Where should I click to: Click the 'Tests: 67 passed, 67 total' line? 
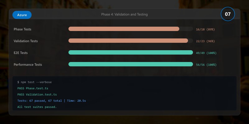[52, 101]
